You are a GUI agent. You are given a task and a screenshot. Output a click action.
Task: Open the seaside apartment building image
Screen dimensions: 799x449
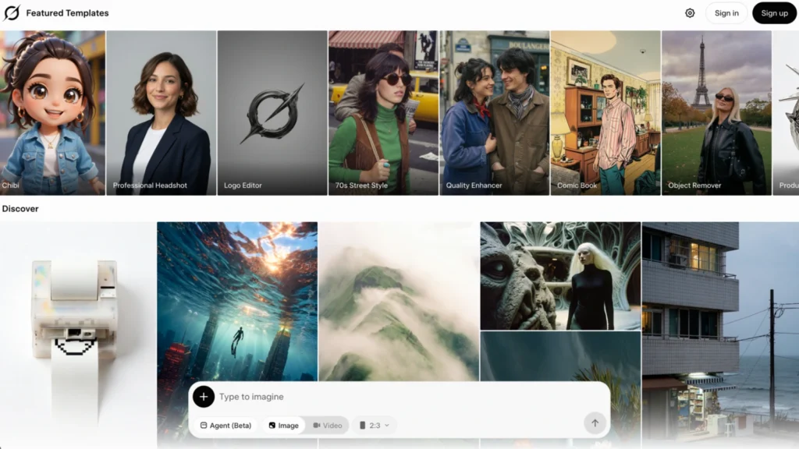pos(720,335)
